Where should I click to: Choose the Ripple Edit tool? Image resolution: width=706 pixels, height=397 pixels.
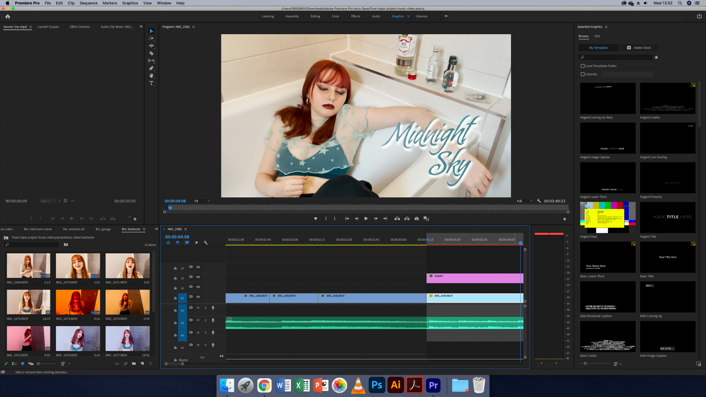151,46
